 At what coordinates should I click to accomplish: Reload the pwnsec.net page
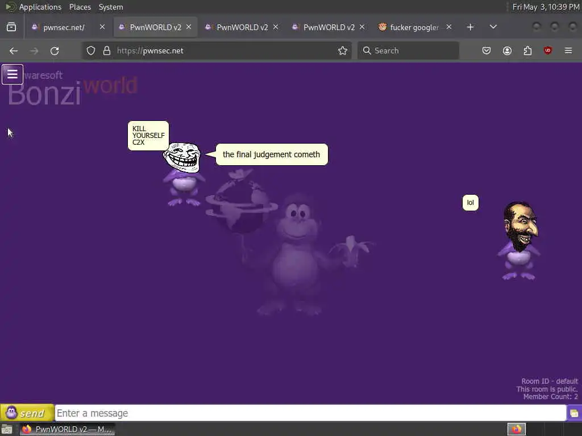[55, 51]
